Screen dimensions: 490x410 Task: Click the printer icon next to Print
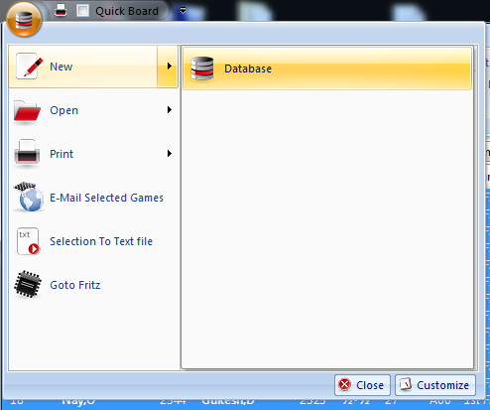27,153
